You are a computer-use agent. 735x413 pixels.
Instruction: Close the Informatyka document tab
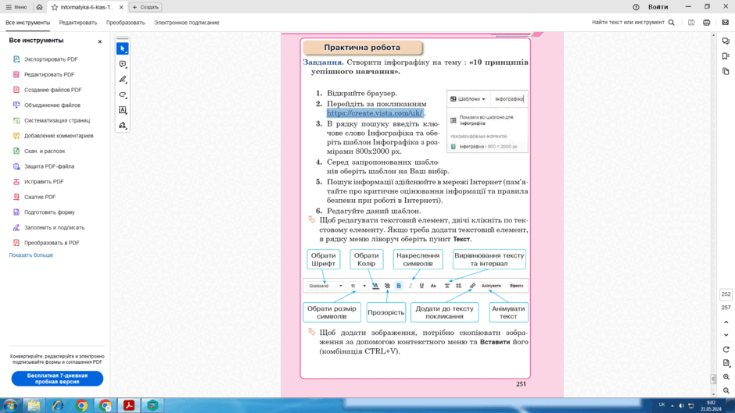(x=121, y=7)
